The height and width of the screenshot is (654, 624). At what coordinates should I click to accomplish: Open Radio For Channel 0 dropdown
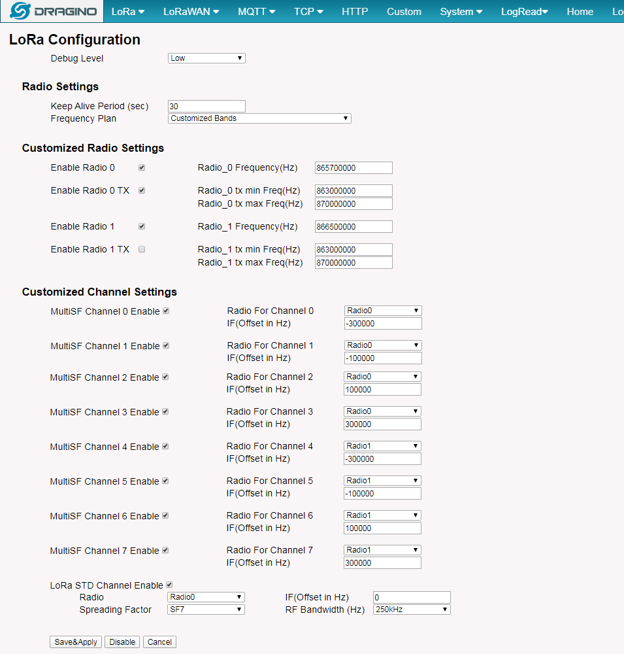[x=383, y=311]
